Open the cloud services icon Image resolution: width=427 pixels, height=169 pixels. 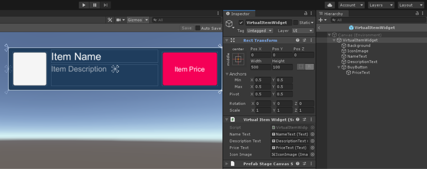[330, 5]
